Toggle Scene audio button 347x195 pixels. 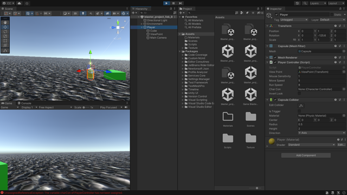91,14
